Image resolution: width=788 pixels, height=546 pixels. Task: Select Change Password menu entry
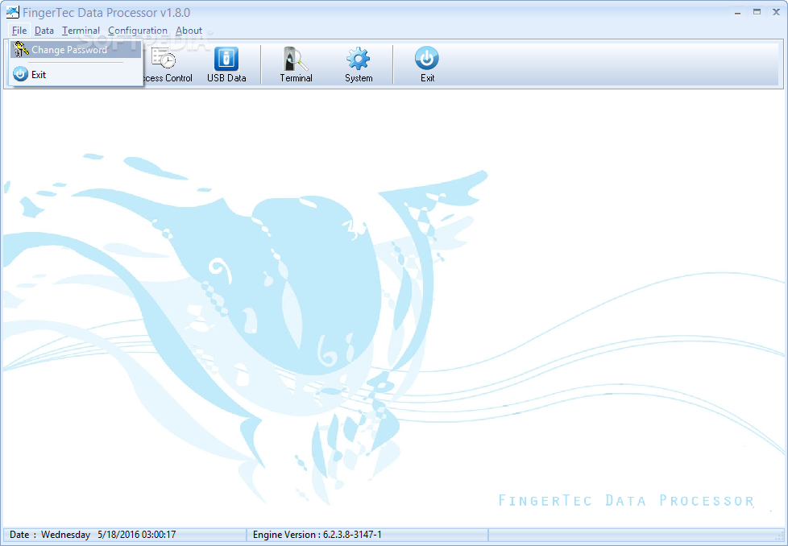point(76,50)
